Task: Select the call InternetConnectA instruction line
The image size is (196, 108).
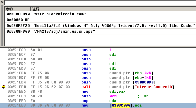Action: coord(98,87)
